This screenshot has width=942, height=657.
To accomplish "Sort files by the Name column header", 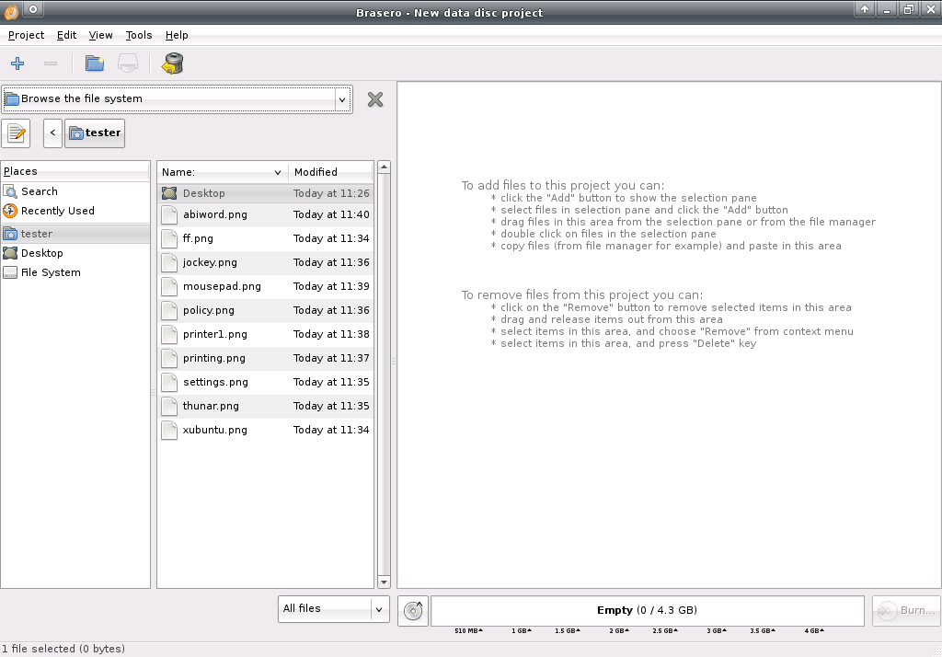I will coord(223,172).
